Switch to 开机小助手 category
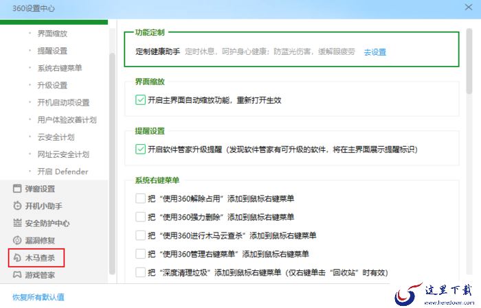The height and width of the screenshot is (308, 481). pyautogui.click(x=43, y=206)
